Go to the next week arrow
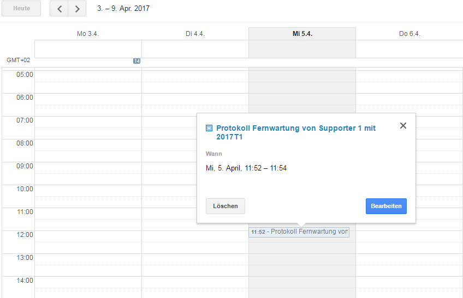The height and width of the screenshot is (298, 463). click(x=77, y=9)
